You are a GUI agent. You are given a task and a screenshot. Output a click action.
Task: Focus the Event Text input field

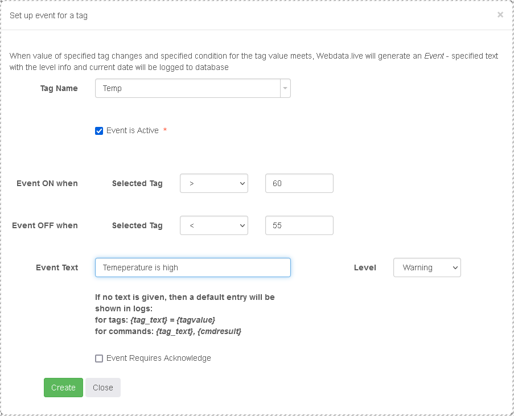click(x=192, y=267)
